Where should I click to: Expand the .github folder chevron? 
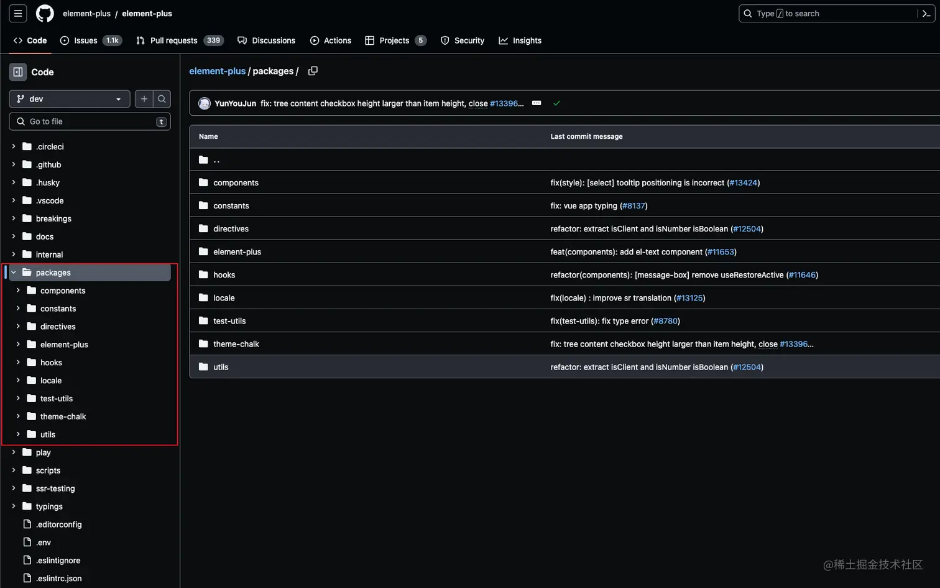(14, 164)
